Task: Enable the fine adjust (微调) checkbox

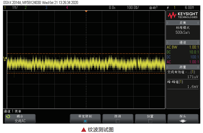Action: pos(118,121)
